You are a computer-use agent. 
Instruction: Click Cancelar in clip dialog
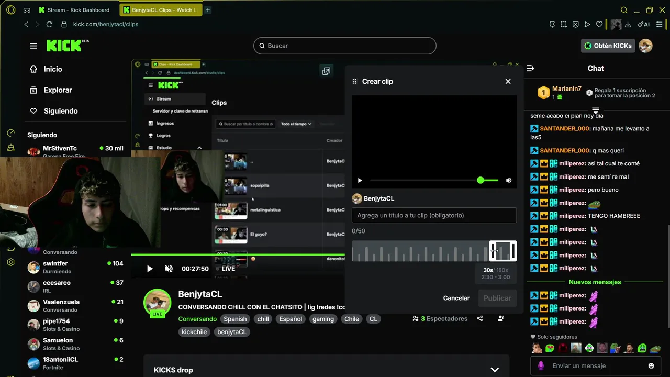pos(456,298)
